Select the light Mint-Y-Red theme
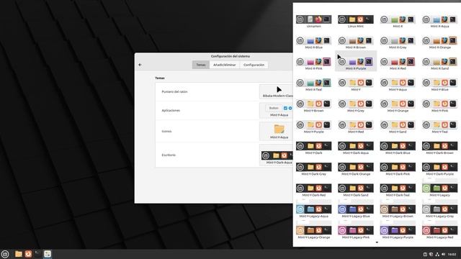The width and height of the screenshot is (461, 259). click(356, 127)
